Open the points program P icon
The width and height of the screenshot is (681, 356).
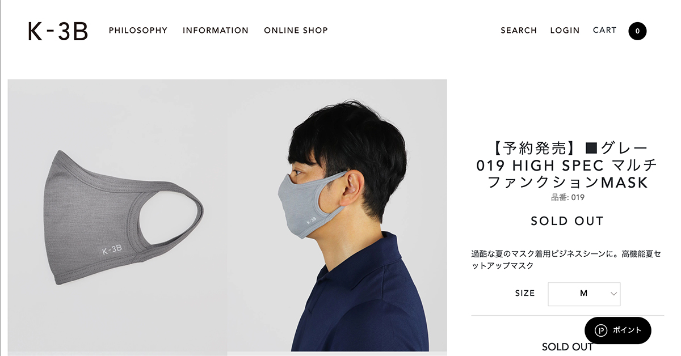(601, 330)
